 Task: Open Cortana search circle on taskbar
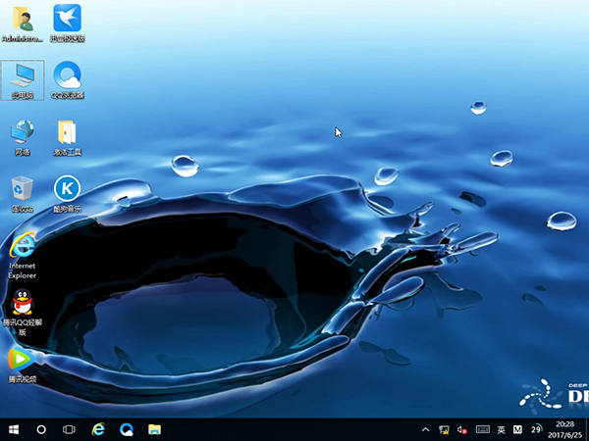(42, 429)
